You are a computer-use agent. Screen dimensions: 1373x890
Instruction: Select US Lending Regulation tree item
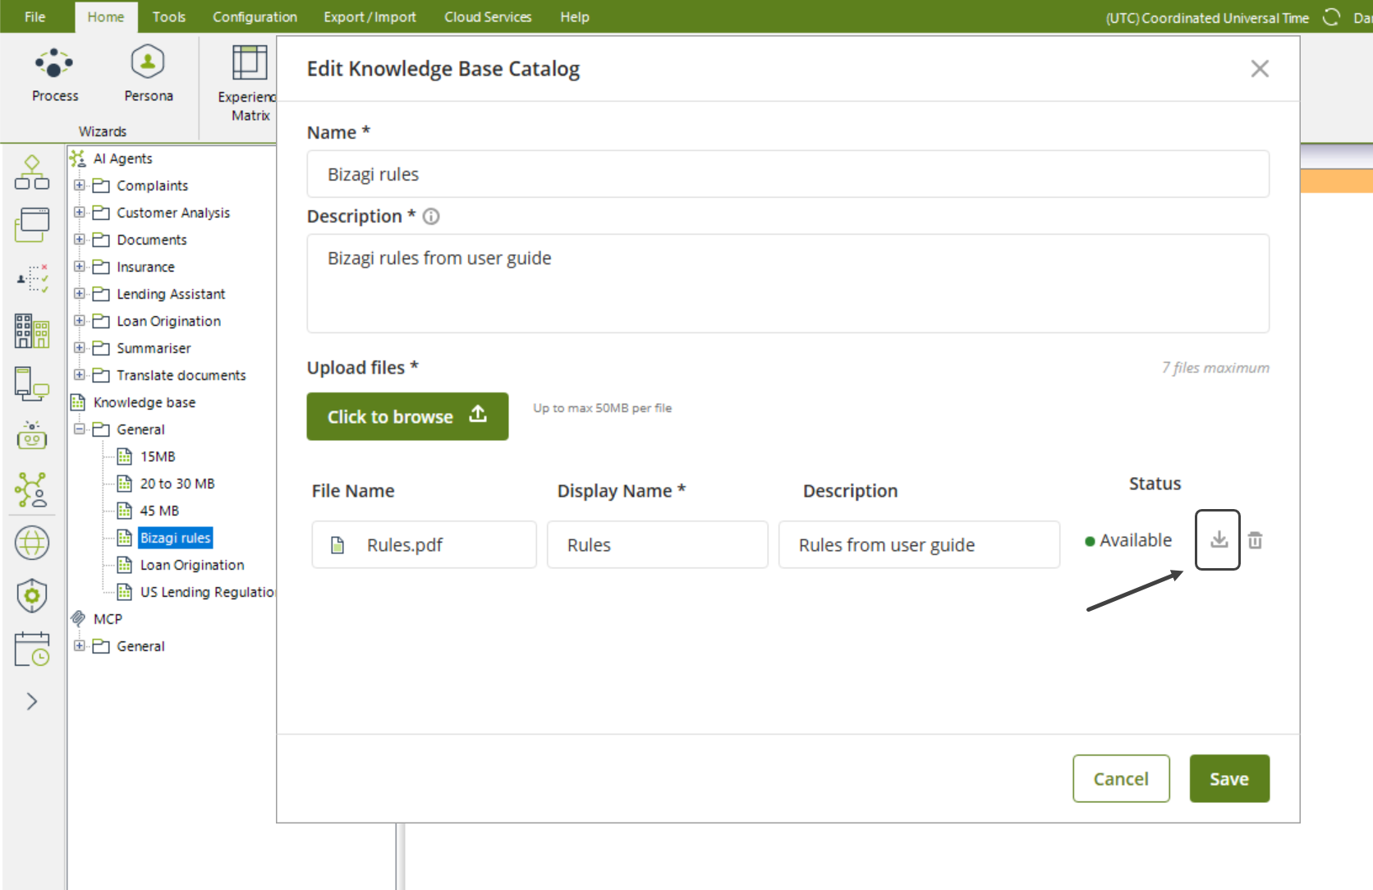(206, 592)
